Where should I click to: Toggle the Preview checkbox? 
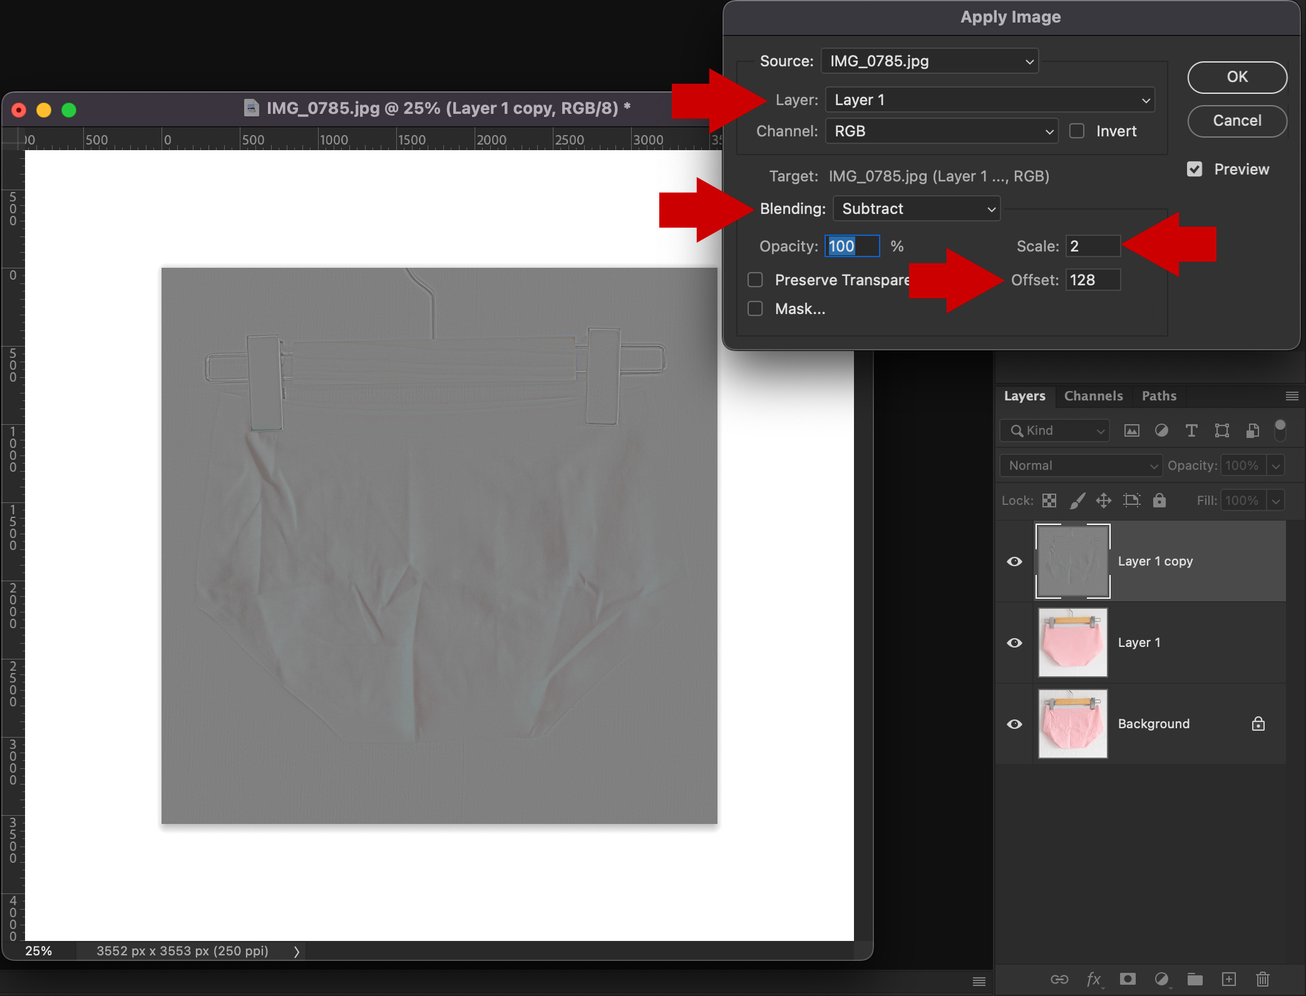pyautogui.click(x=1195, y=170)
